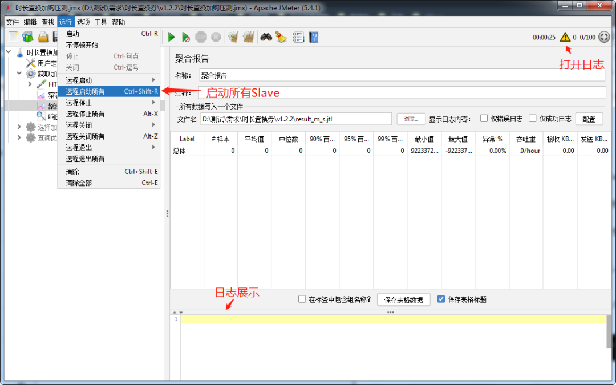Click the 异常 % column header

coord(492,139)
